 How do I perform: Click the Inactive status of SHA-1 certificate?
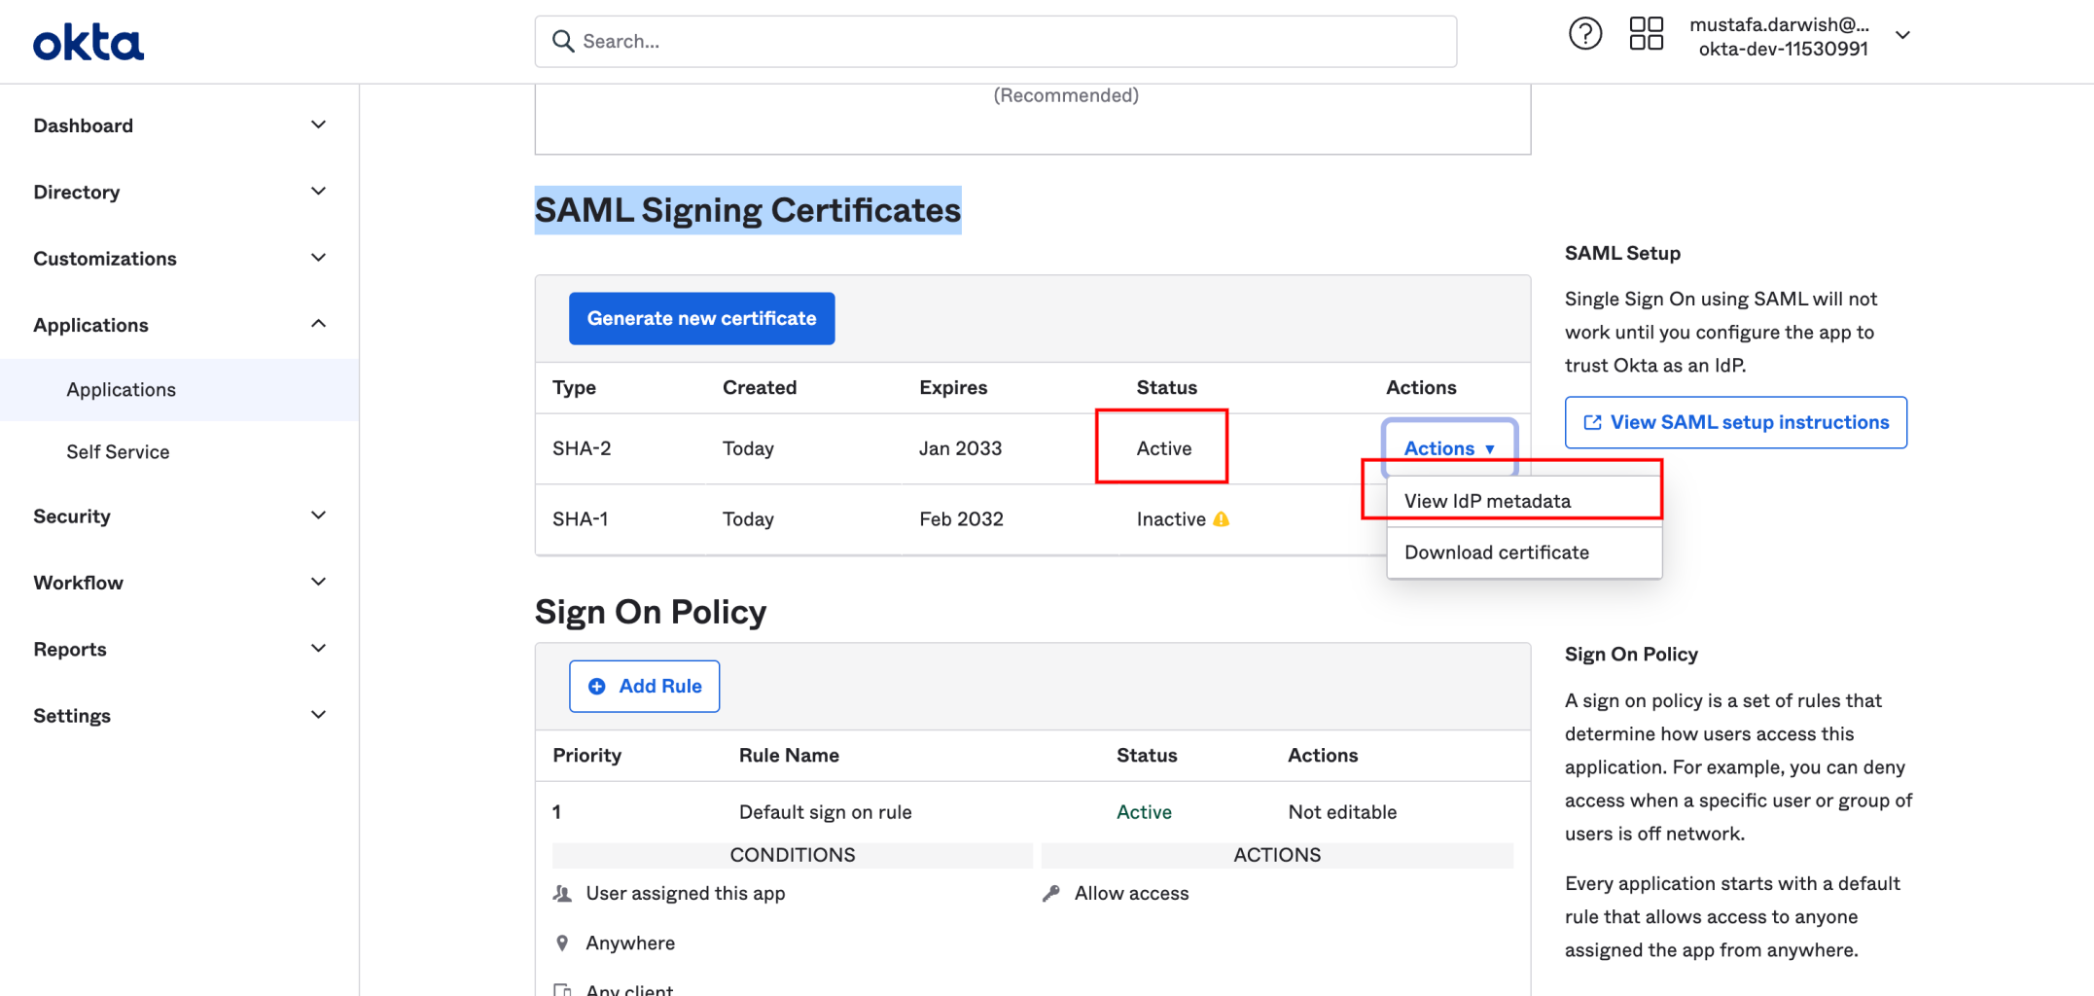point(1171,519)
